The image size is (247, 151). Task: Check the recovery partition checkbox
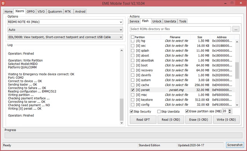133,70
